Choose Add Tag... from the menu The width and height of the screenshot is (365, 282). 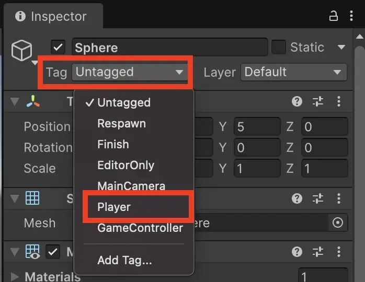[124, 260]
